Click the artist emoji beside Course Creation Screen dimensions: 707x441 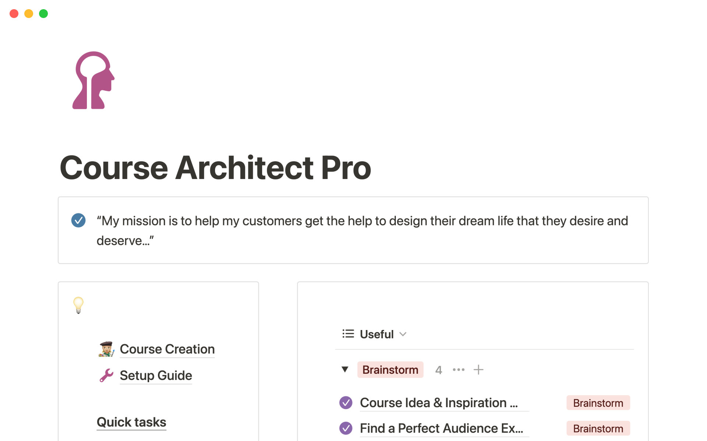coord(106,349)
